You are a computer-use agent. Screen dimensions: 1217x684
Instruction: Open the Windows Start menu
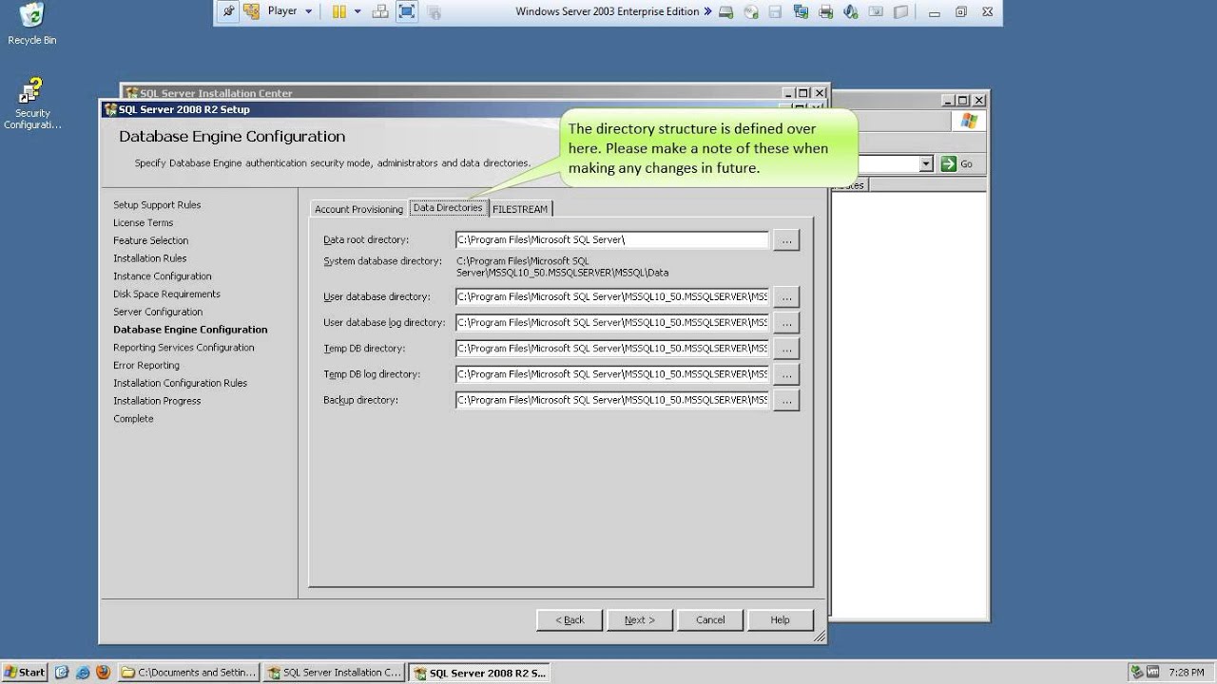pos(25,673)
